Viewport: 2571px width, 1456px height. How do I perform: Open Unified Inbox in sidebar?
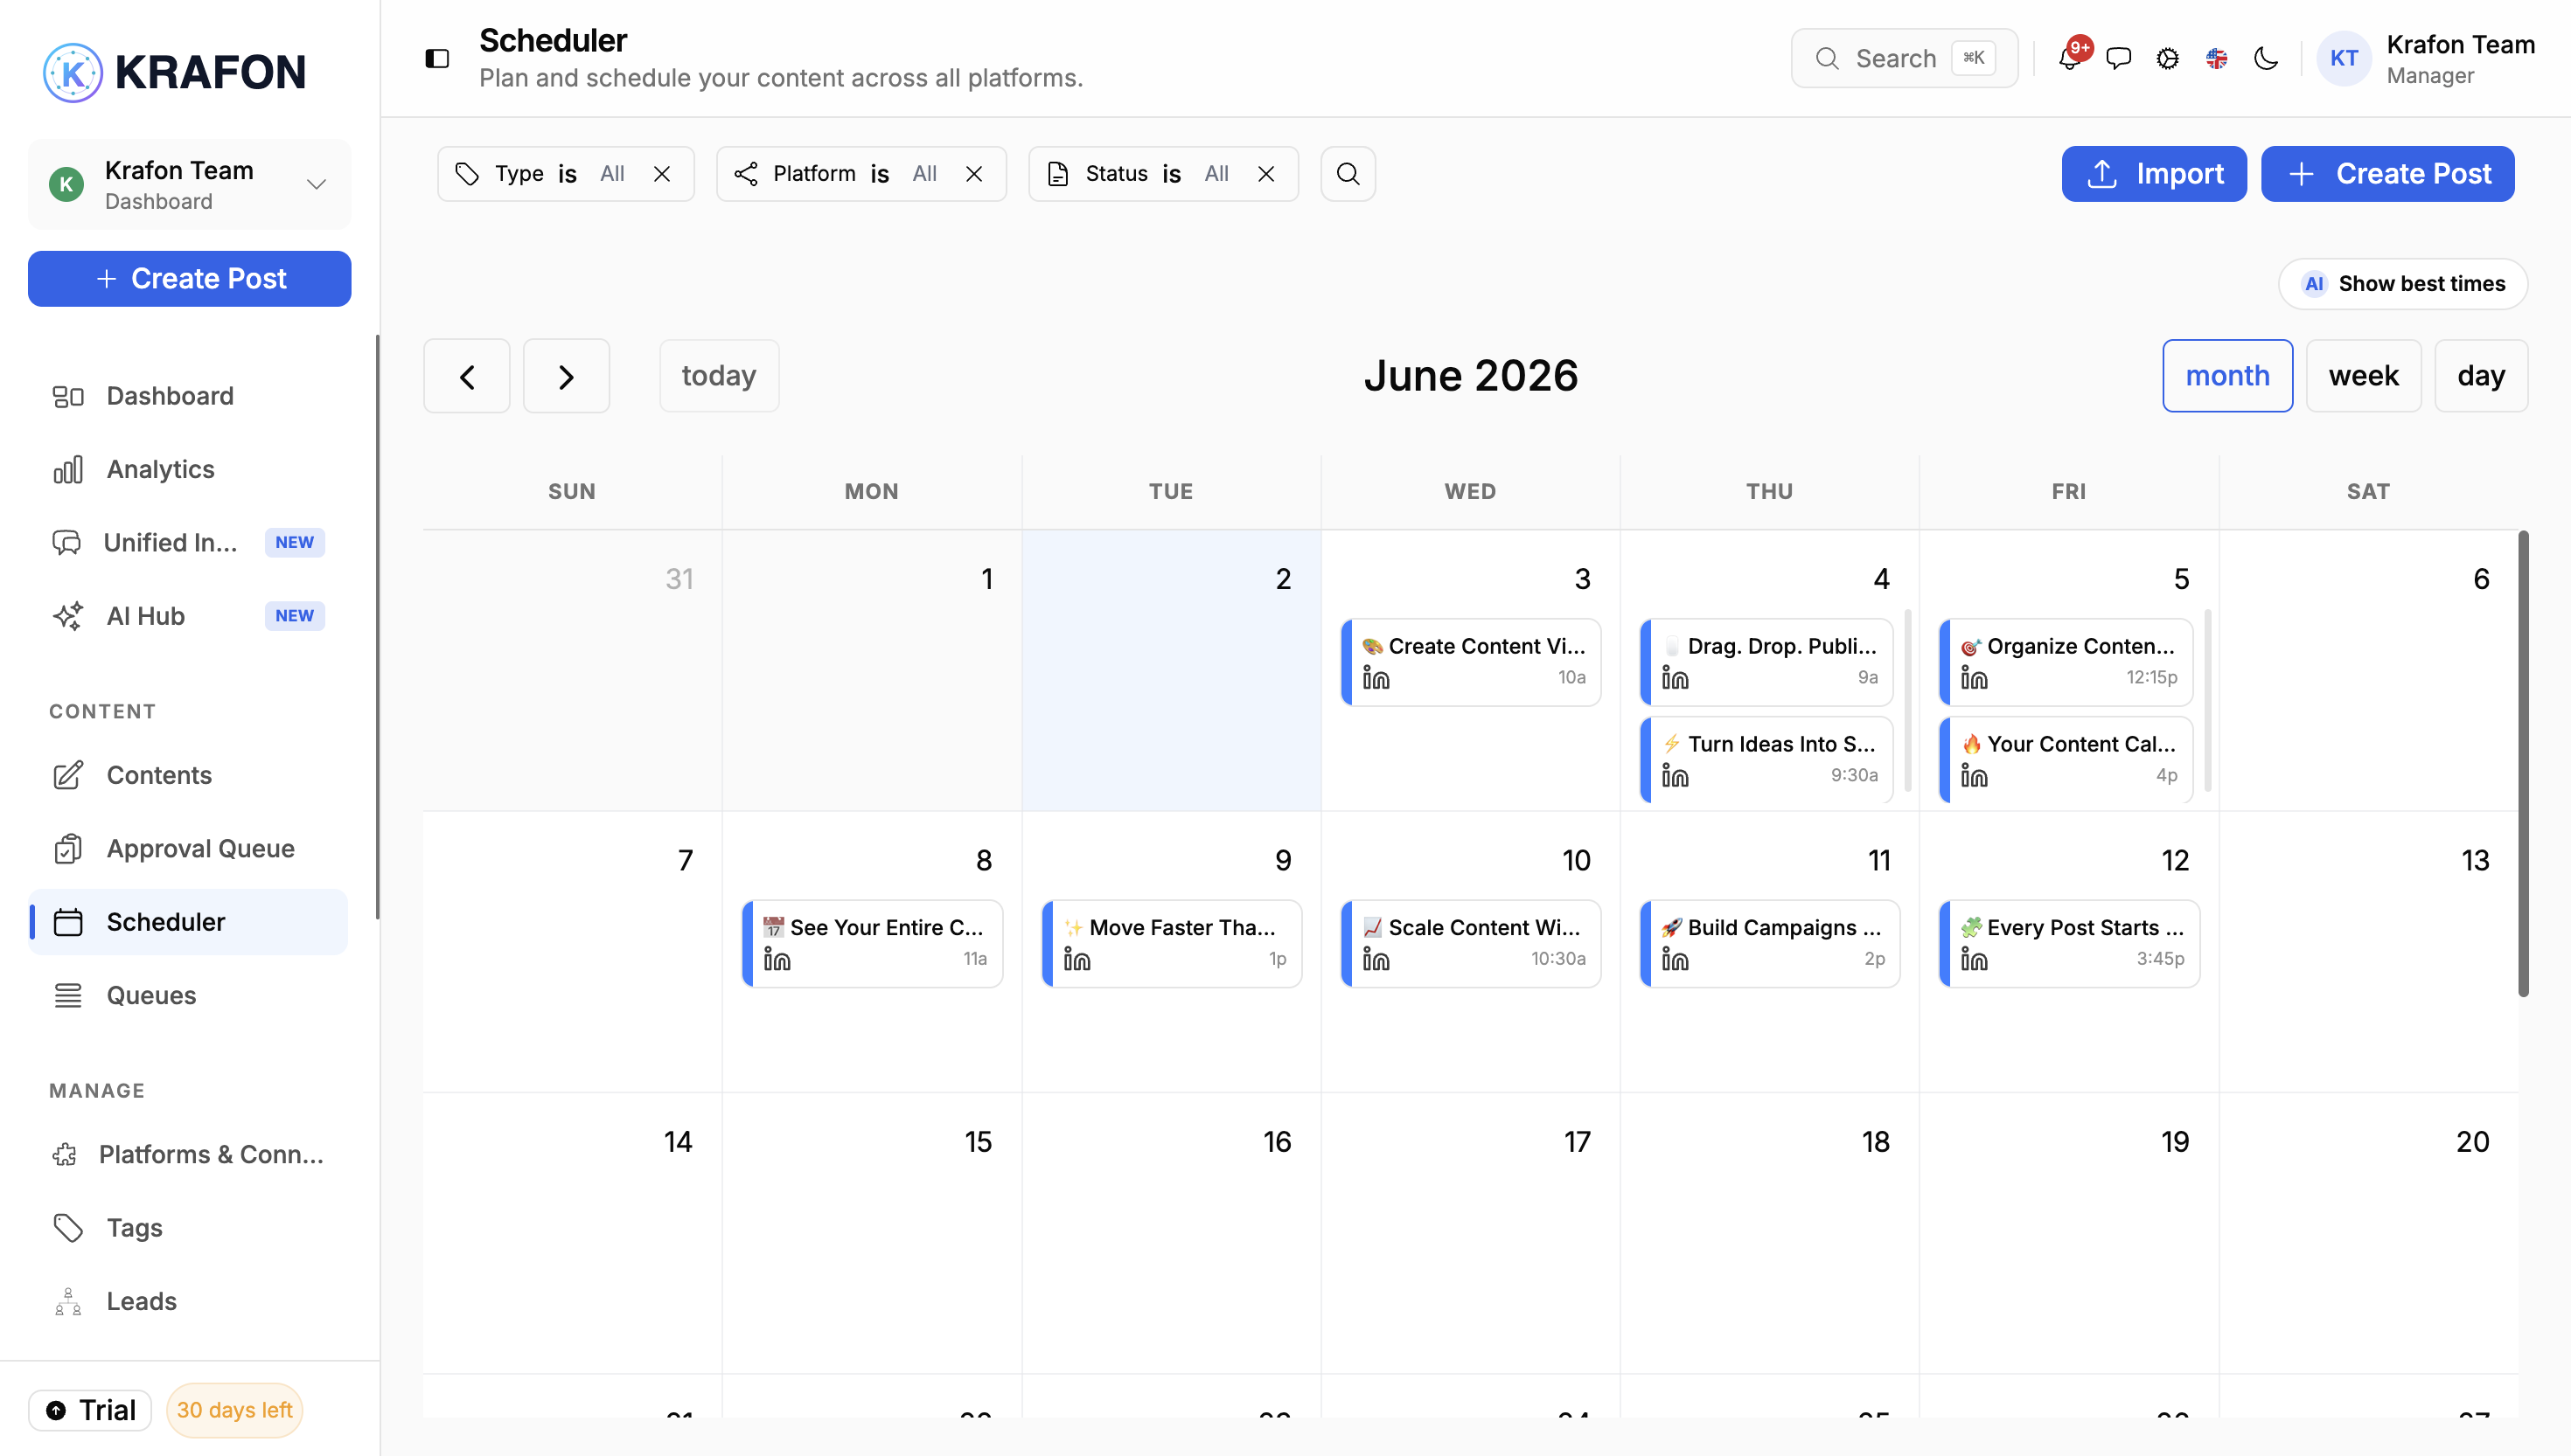pos(189,542)
